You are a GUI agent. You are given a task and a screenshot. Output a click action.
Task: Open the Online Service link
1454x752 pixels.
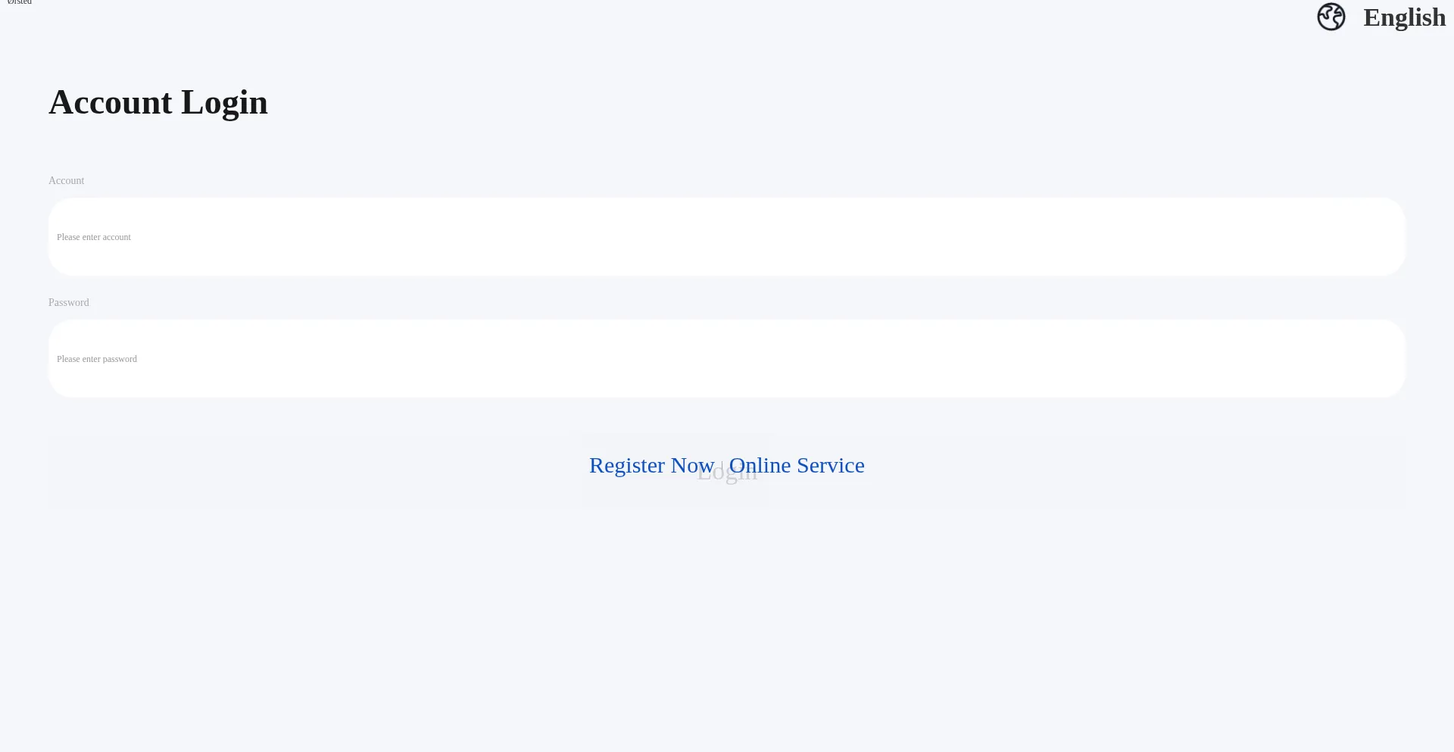point(797,465)
